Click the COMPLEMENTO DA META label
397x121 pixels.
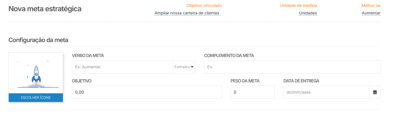point(229,56)
